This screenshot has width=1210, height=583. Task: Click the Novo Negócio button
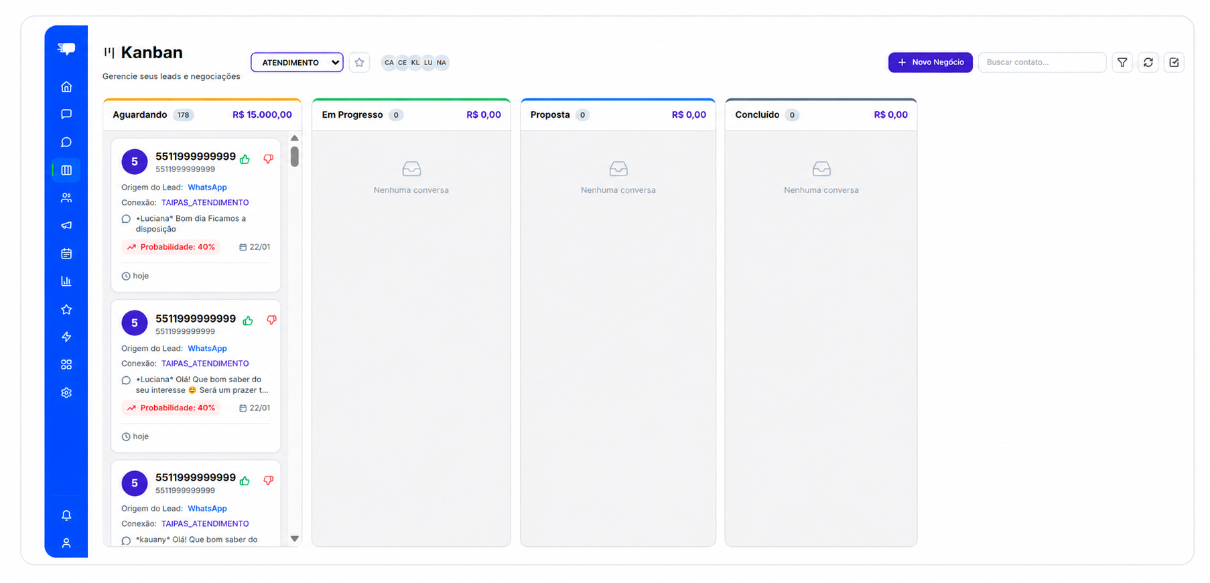pos(930,62)
